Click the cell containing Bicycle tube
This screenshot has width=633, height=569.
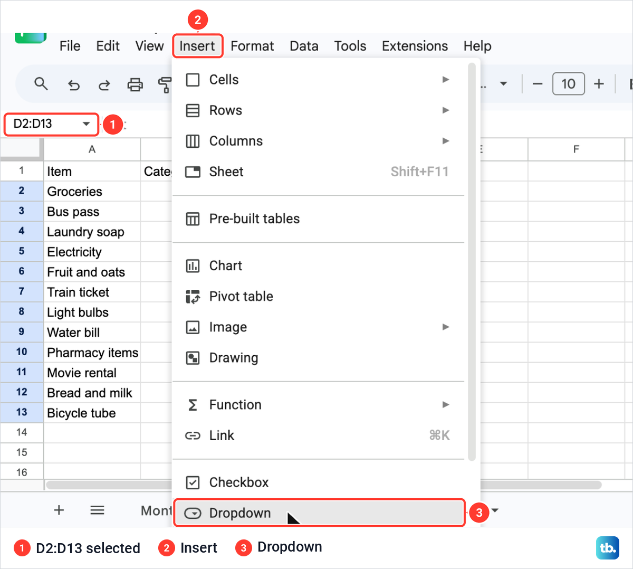92,413
